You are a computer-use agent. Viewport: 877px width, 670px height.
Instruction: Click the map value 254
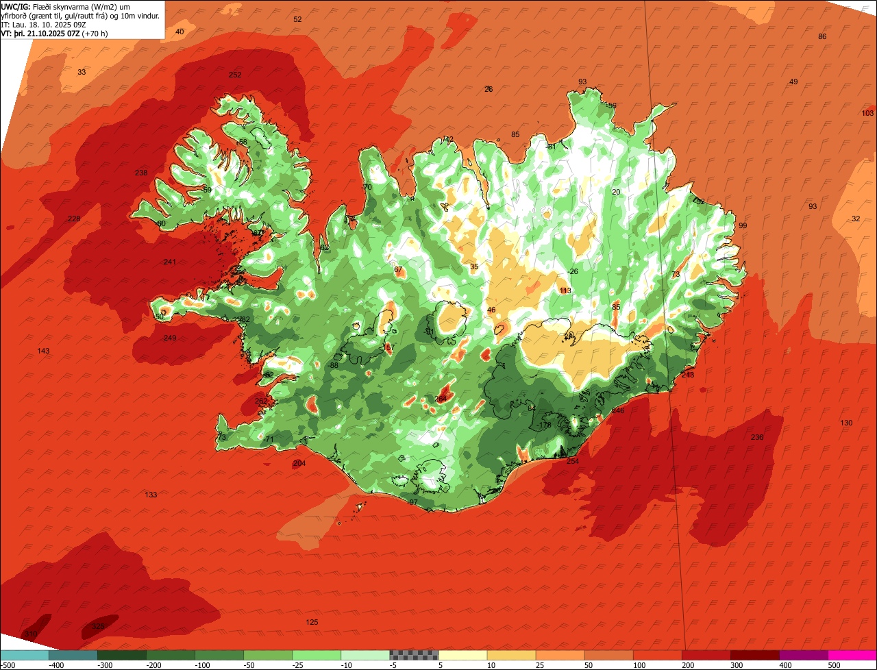pyautogui.click(x=573, y=461)
